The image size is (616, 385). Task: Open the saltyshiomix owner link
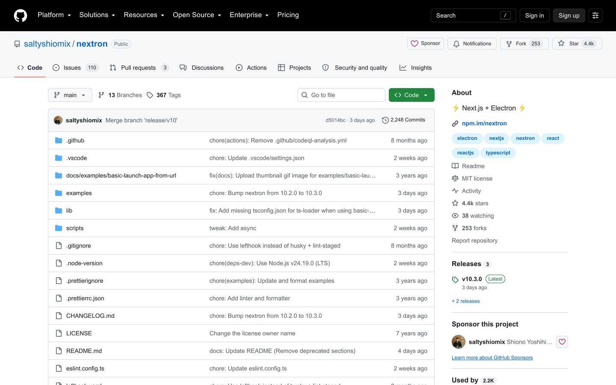click(47, 44)
